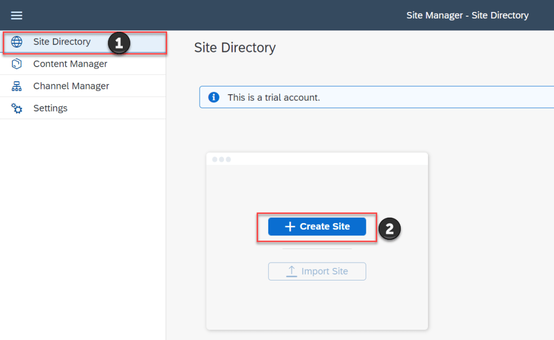
Task: Click the Content Manager cube icon
Action: 17,64
